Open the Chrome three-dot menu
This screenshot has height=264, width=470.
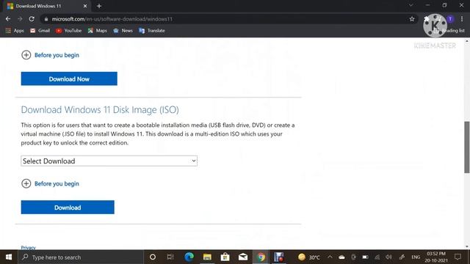[462, 19]
